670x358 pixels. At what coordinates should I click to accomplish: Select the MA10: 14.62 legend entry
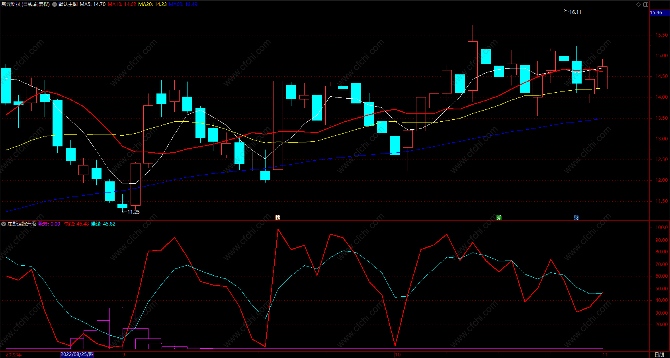(122, 4)
